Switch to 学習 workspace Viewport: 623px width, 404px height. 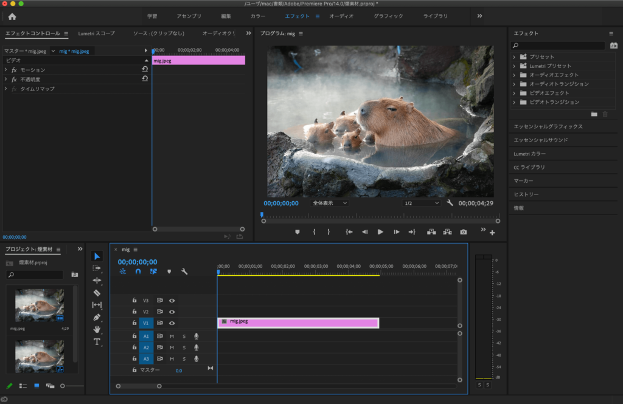pyautogui.click(x=152, y=16)
